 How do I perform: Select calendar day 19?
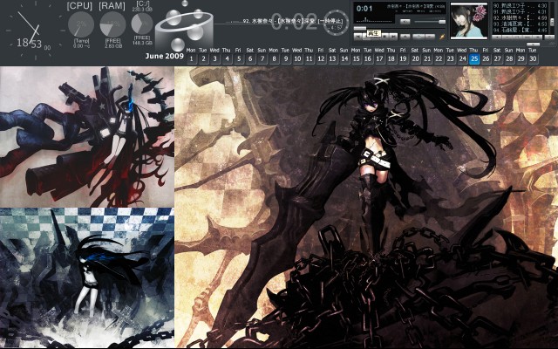click(403, 58)
